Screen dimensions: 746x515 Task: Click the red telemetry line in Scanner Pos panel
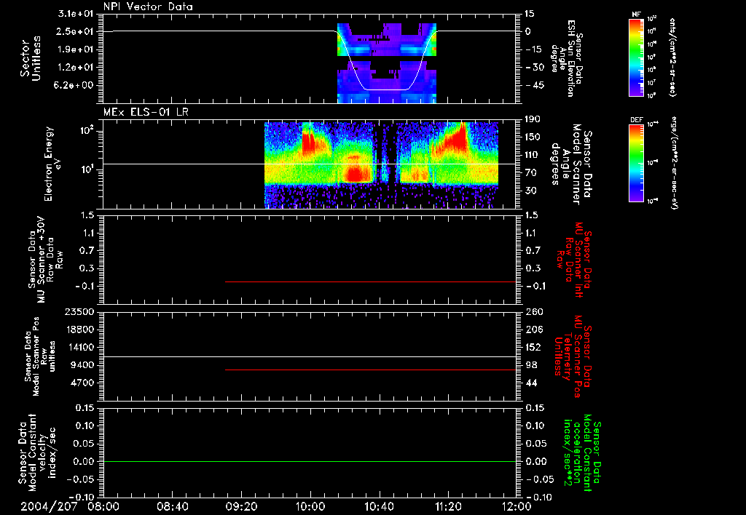pos(370,370)
